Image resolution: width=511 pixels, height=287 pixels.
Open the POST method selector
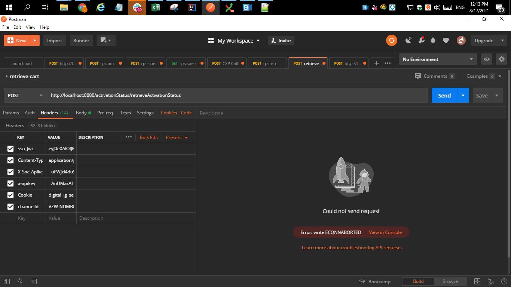point(25,95)
